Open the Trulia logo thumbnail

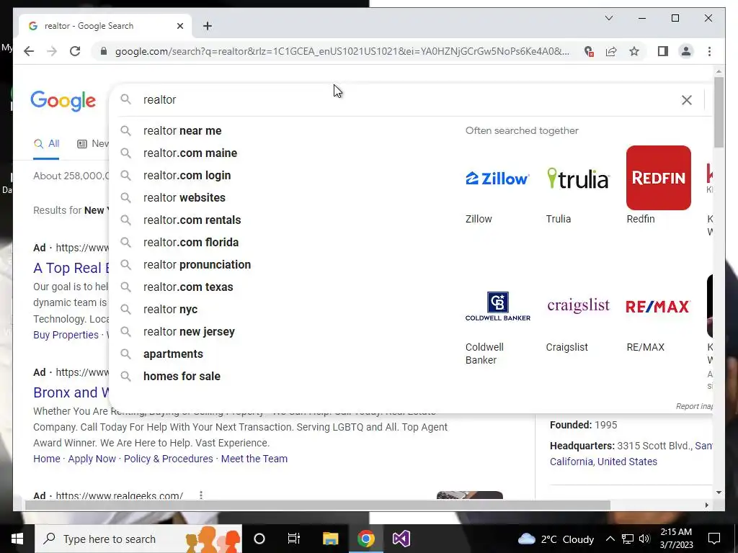tap(578, 179)
